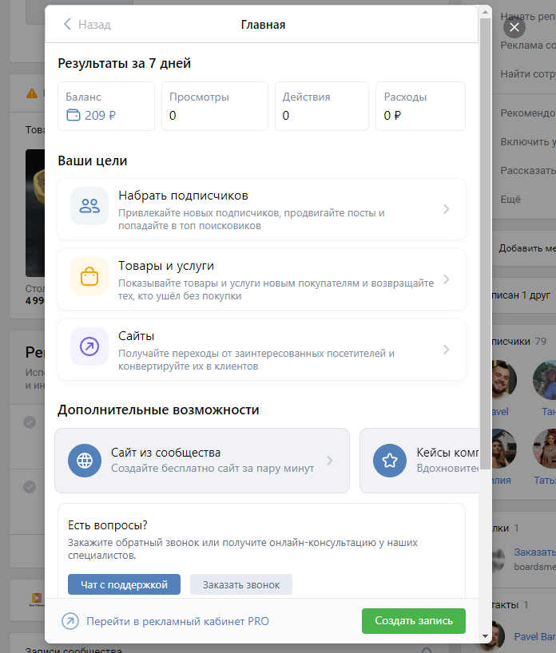Click the star icon of Кейсы card

pyautogui.click(x=390, y=461)
